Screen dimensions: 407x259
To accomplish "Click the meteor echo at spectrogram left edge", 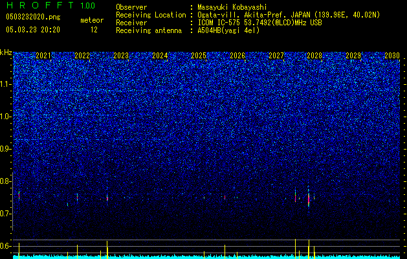I will pos(19,196).
